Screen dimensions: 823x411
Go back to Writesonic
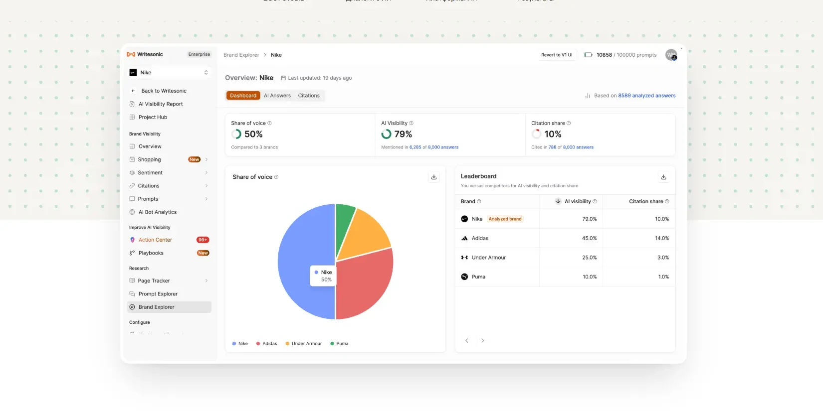164,91
